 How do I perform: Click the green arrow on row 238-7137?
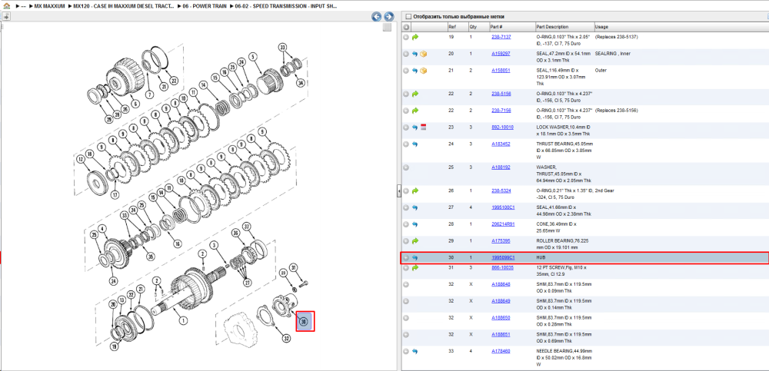[415, 37]
